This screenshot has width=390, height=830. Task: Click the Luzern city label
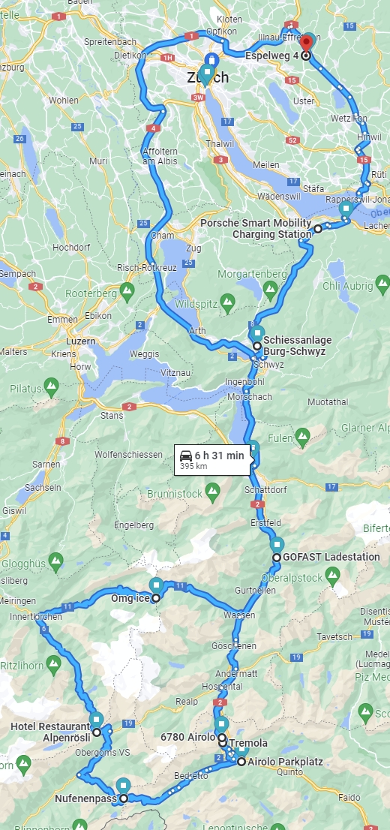(x=81, y=341)
